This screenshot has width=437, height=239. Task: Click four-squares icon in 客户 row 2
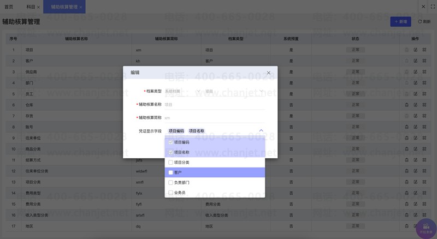(424, 61)
